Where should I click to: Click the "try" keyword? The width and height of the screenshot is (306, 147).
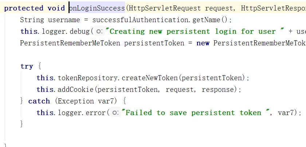27,66
